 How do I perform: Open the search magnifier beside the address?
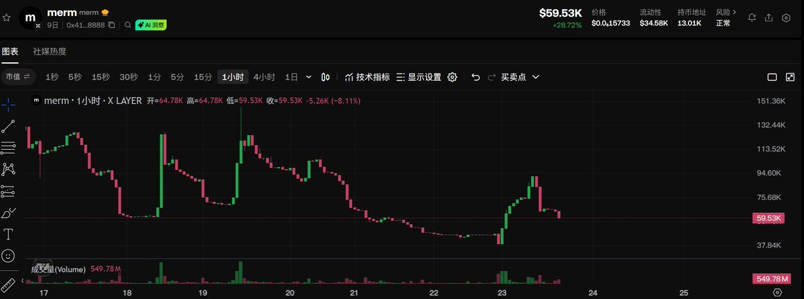[128, 25]
